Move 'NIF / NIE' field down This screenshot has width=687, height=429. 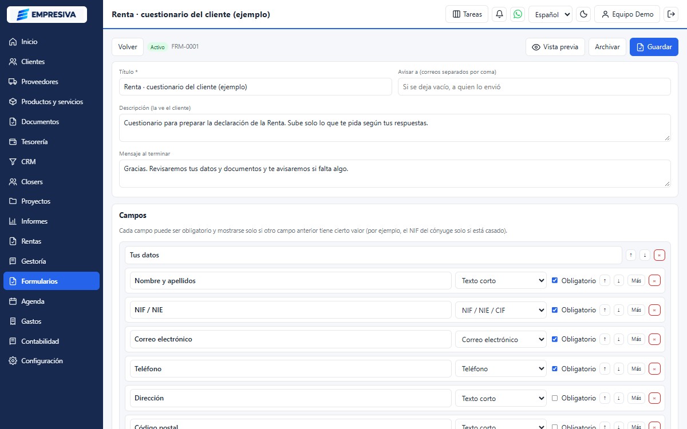(x=618, y=310)
